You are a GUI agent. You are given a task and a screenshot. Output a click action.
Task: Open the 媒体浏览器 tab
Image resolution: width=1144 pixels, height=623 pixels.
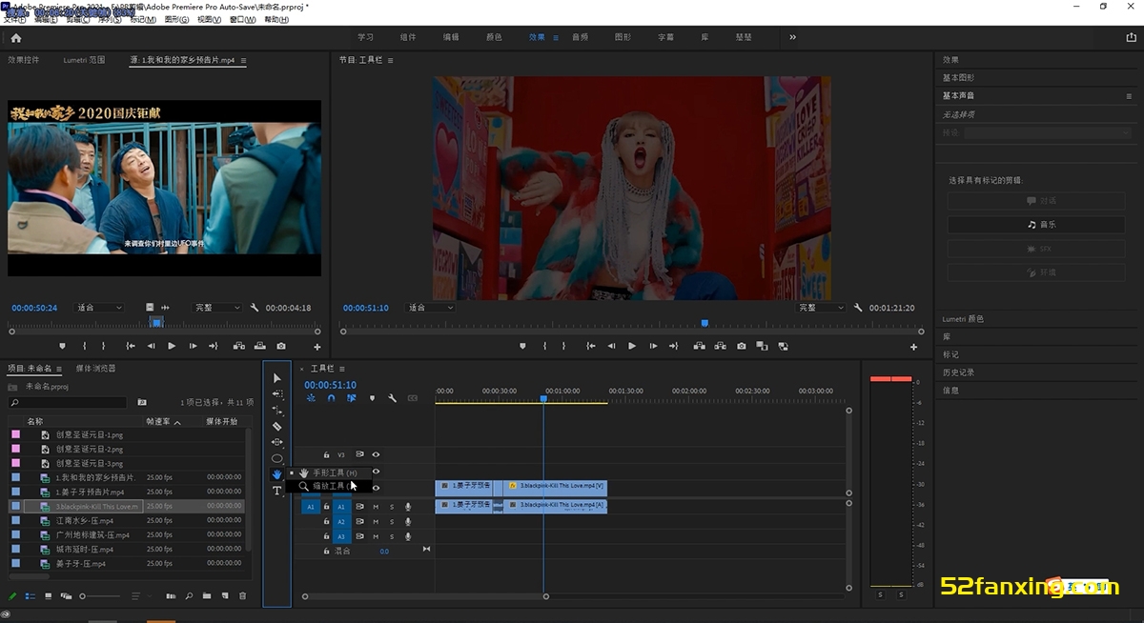coord(95,368)
